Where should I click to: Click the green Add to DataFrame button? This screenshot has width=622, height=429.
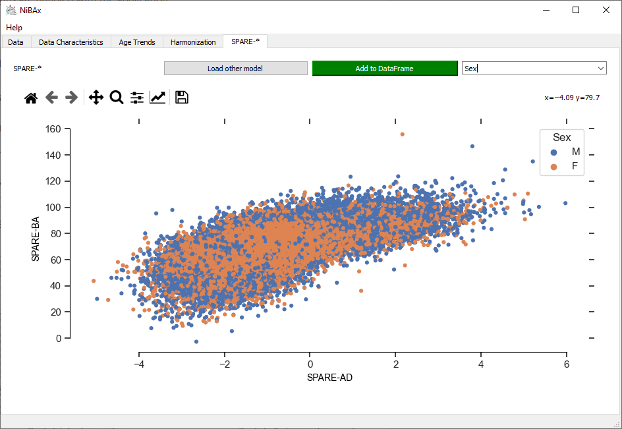coord(384,69)
